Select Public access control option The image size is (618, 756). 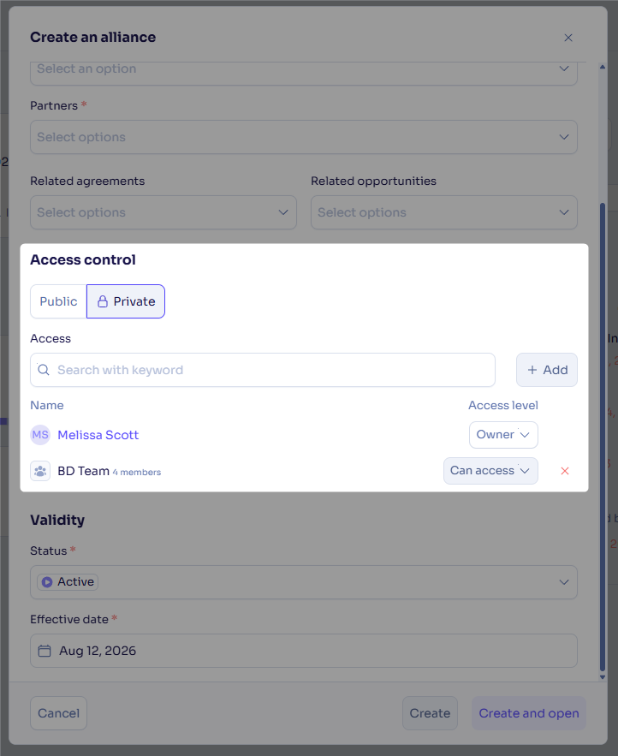(58, 301)
